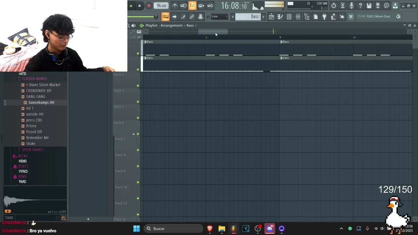Image resolution: width=418 pixels, height=235 pixels.
Task: Click the link typing keyboard chain icon
Action: (192, 17)
